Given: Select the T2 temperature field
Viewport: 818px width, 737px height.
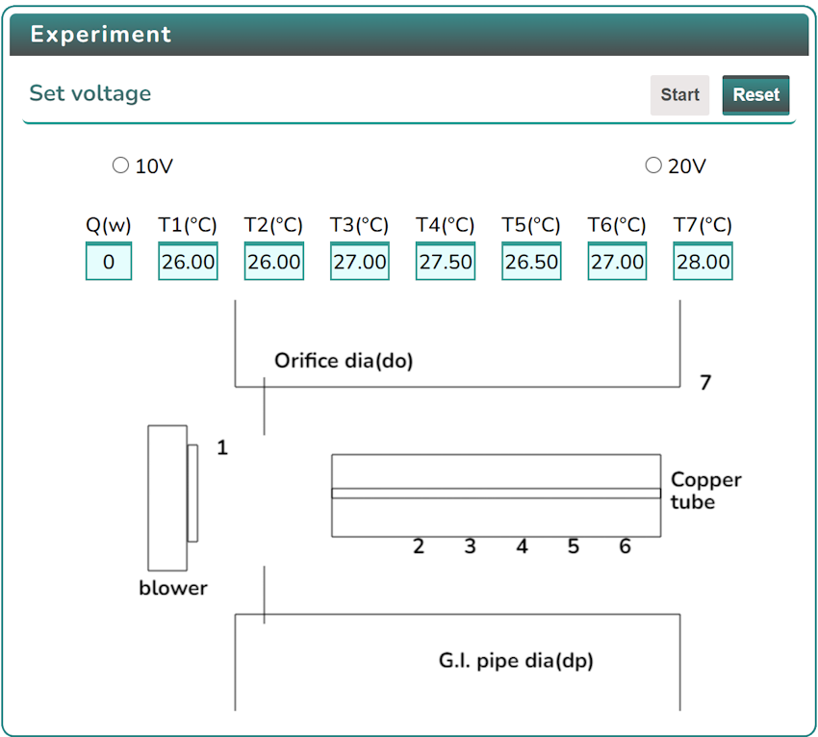Looking at the screenshot, I should pyautogui.click(x=273, y=262).
